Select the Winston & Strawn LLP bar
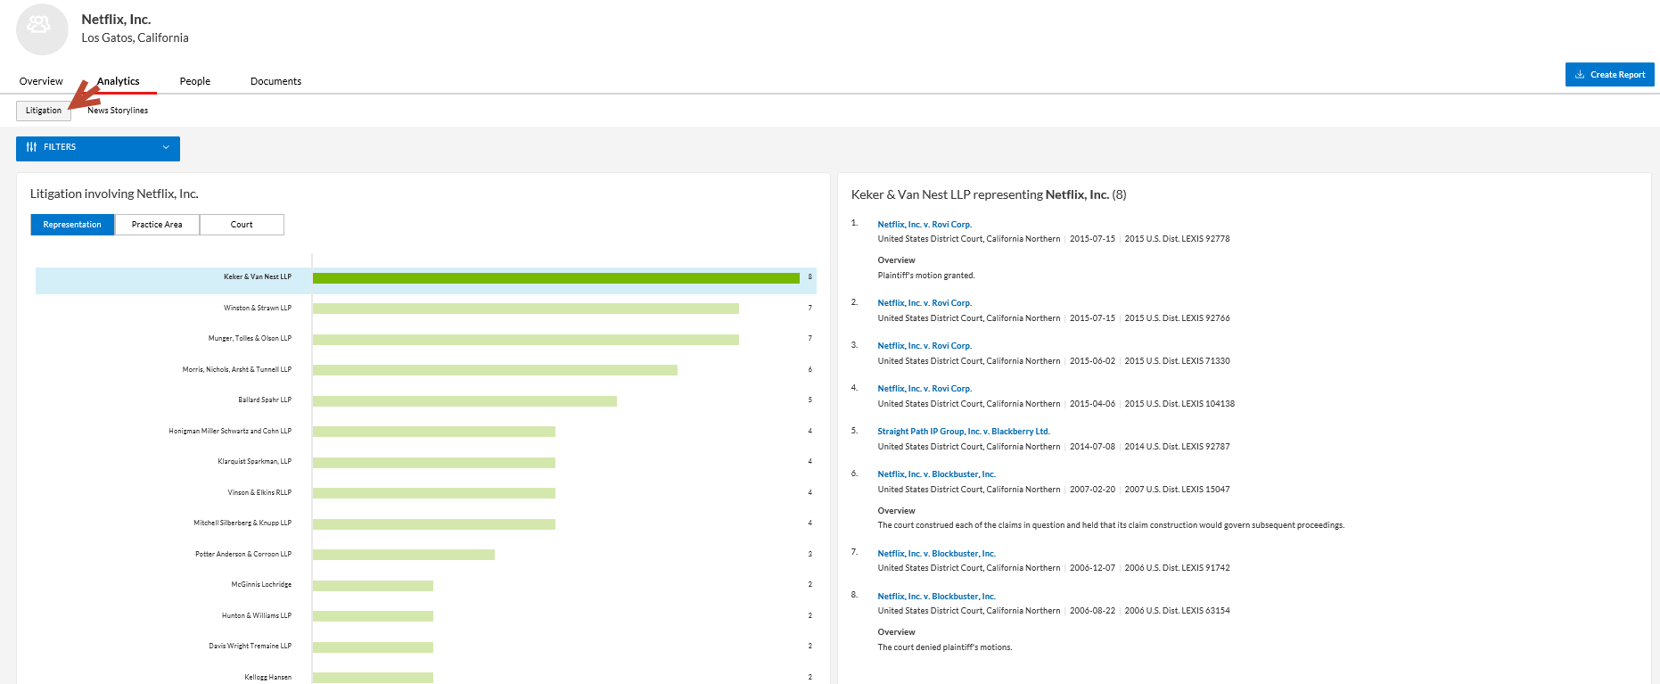 [x=526, y=309]
